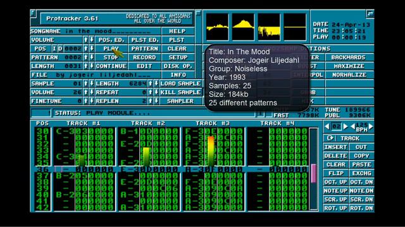Click the COPY button

tap(361, 156)
